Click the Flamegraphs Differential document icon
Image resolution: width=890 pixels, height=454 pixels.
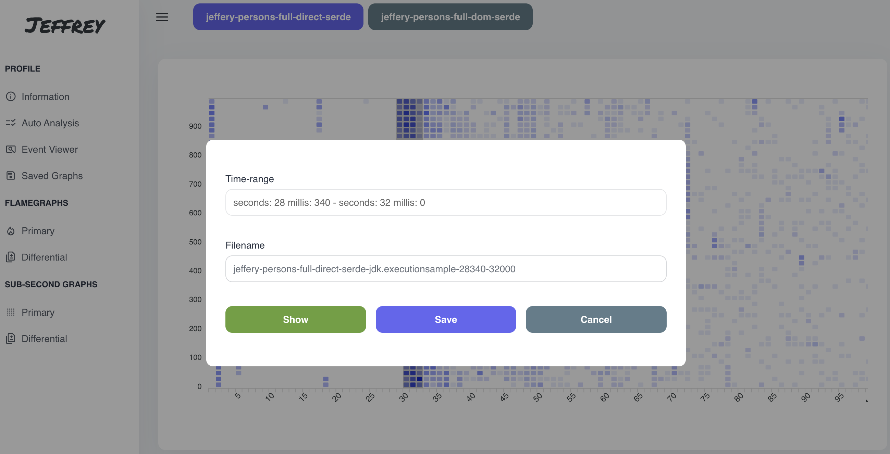pyautogui.click(x=11, y=257)
